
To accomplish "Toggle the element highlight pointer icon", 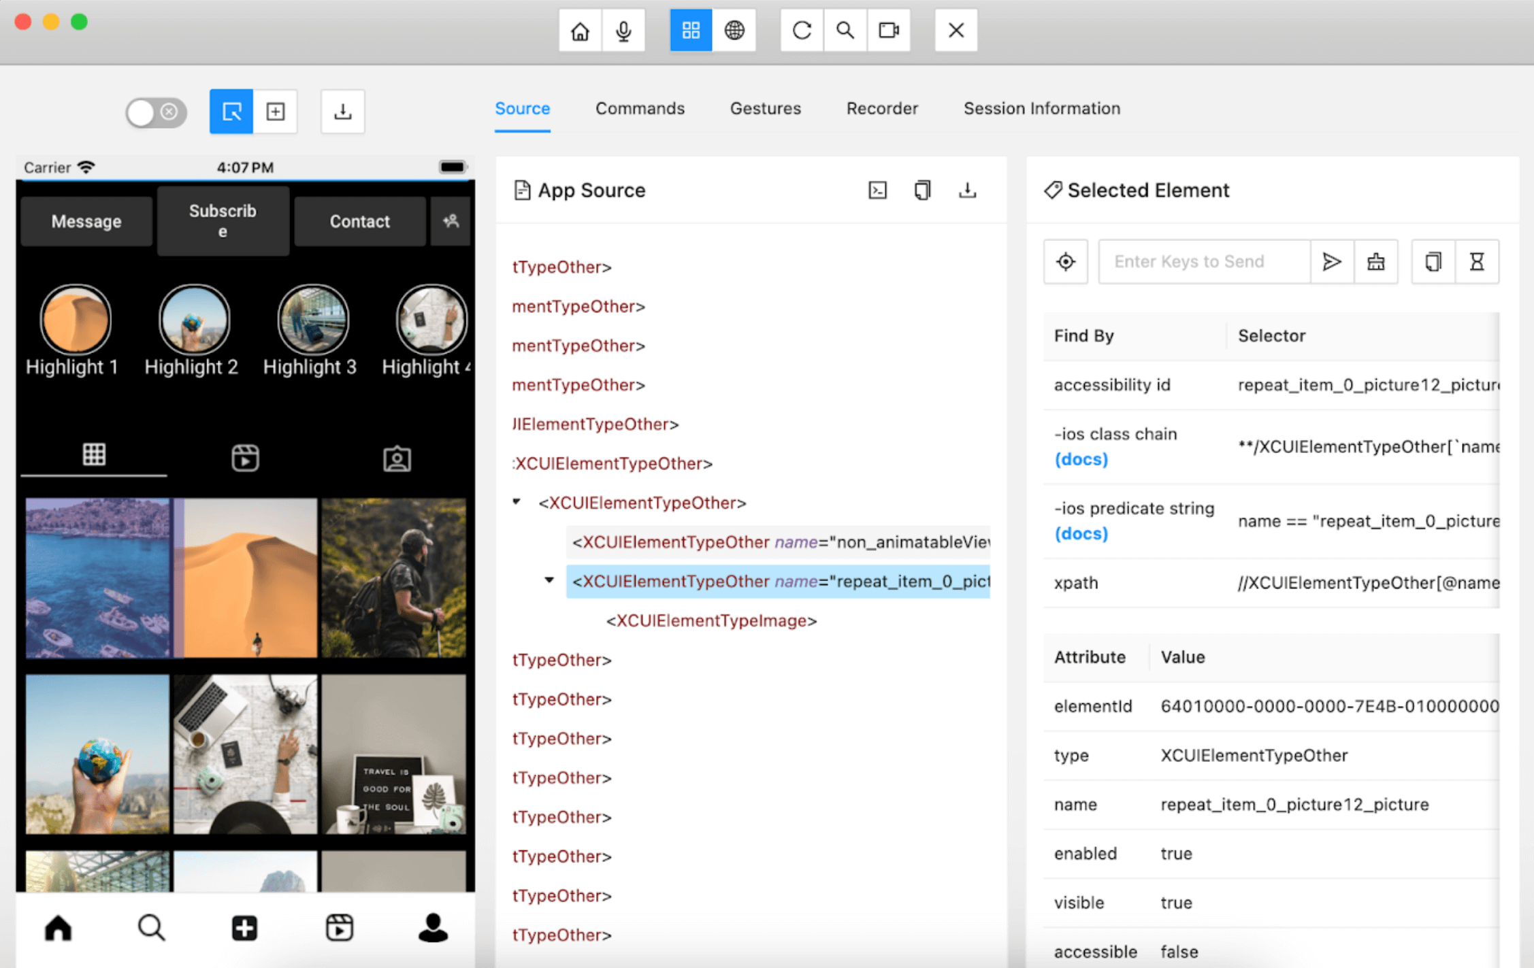I will pos(231,110).
